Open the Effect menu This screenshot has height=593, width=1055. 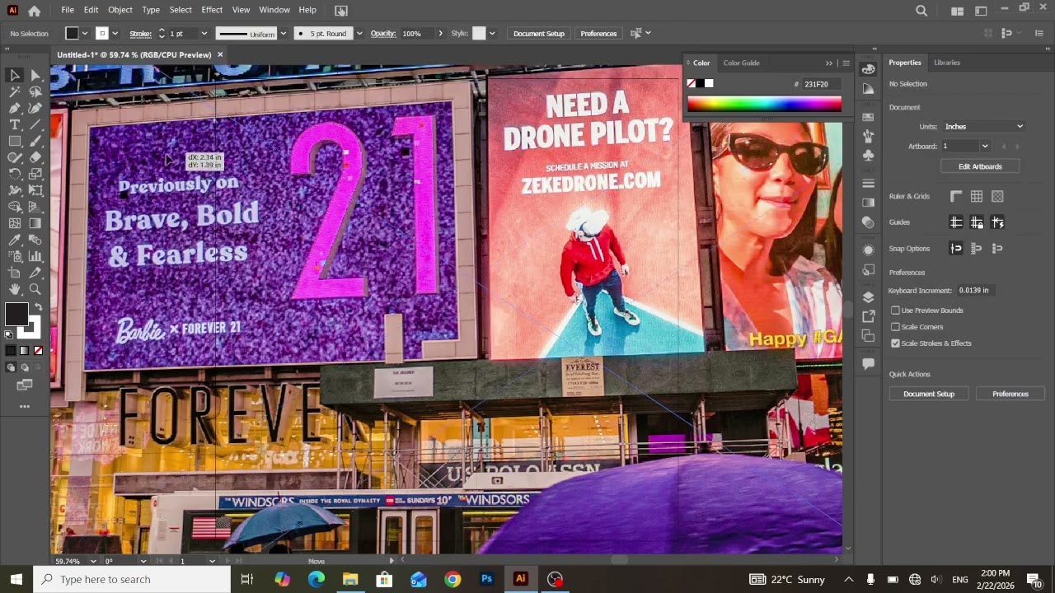pyautogui.click(x=212, y=10)
